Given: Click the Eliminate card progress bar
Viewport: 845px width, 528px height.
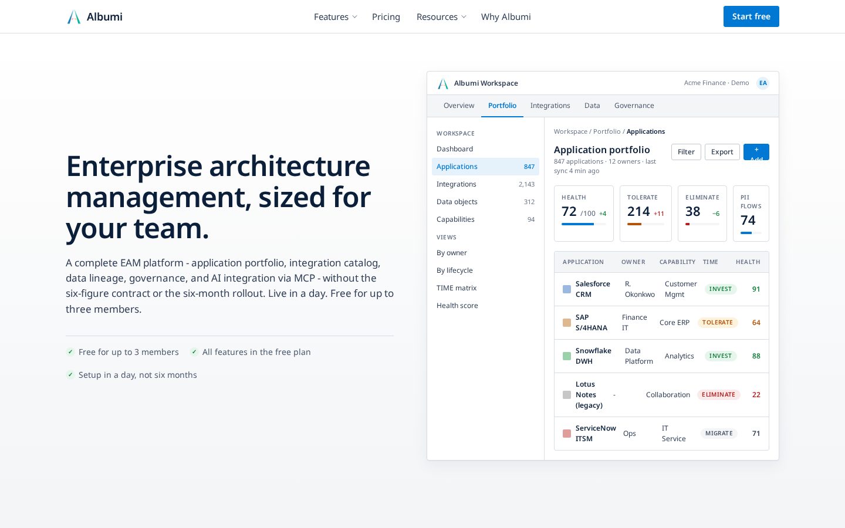Looking at the screenshot, I should click(702, 224).
